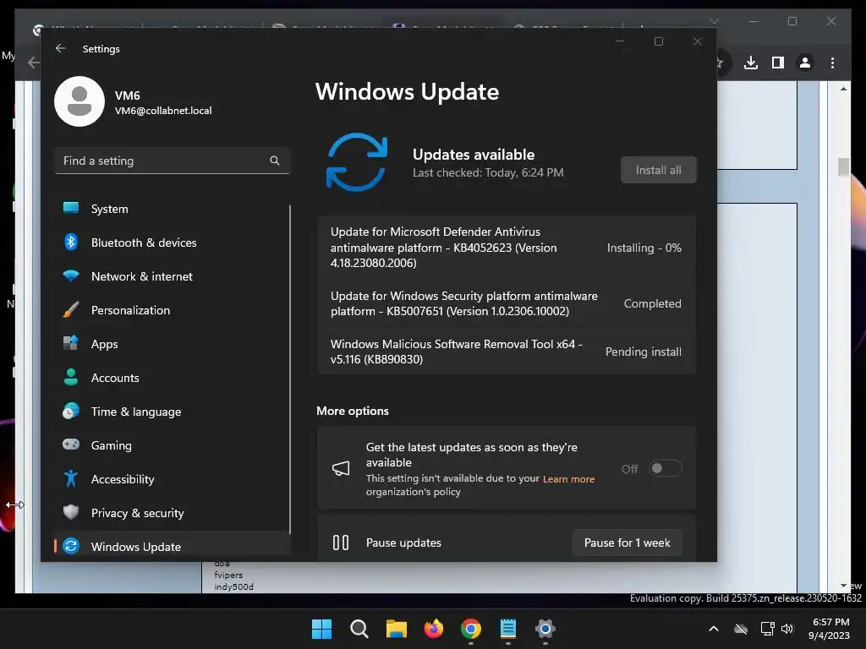Focus the Find a setting search box
This screenshot has width=866, height=649.
click(172, 161)
